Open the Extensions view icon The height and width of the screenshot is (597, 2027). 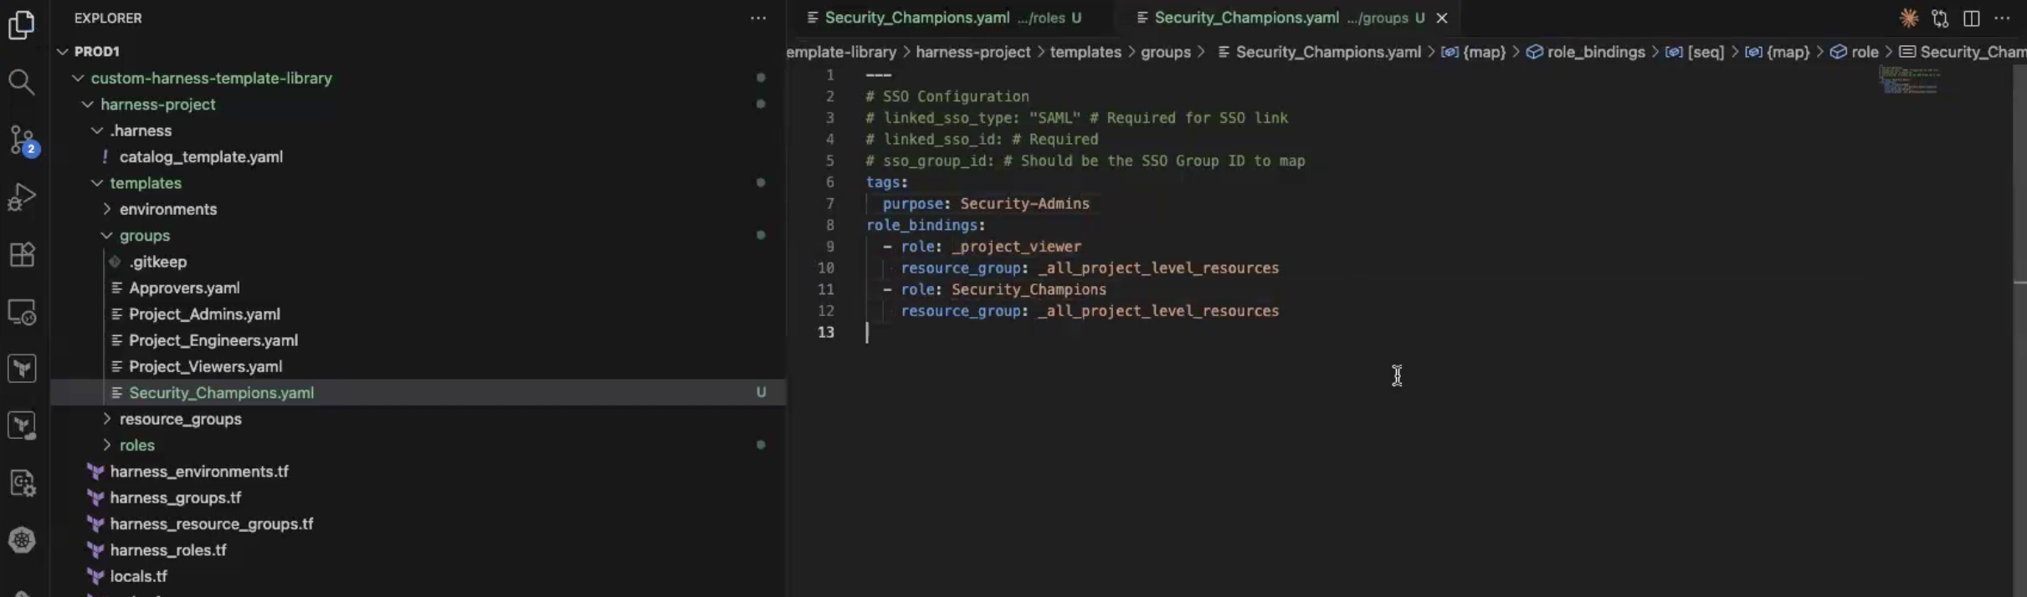(x=22, y=254)
